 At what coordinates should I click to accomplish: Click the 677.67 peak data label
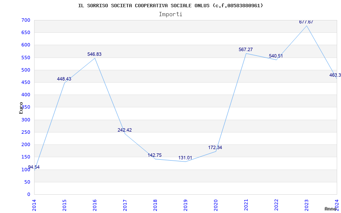click(x=306, y=22)
